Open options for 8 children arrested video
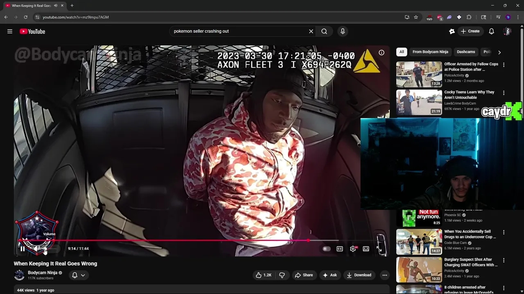 coord(504,288)
